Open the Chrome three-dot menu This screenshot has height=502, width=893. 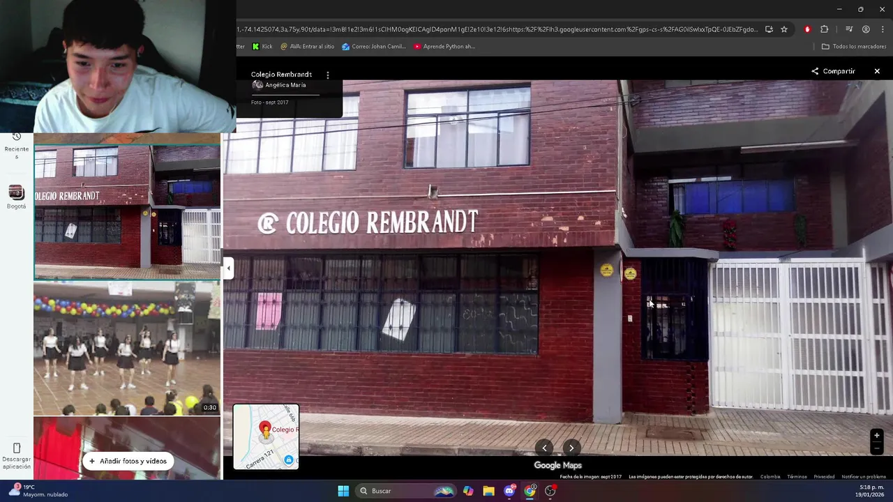click(x=883, y=29)
